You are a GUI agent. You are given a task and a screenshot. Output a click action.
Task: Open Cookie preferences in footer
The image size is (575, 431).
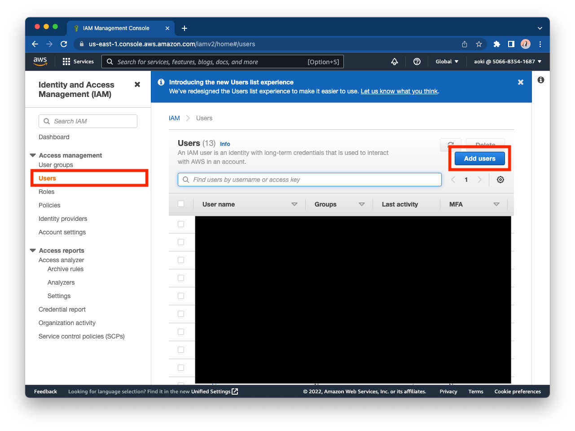tap(518, 391)
